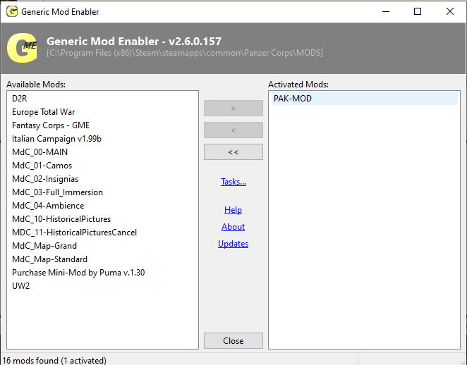Check for Updates link
467x365 pixels.
[233, 244]
